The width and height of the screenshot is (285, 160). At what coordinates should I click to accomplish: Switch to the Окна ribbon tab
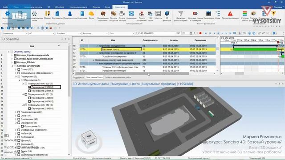107,7
